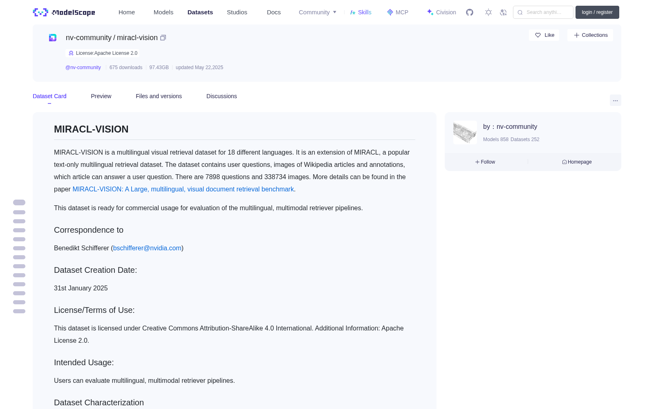
Task: Open the Studios navigation item
Action: click(237, 12)
